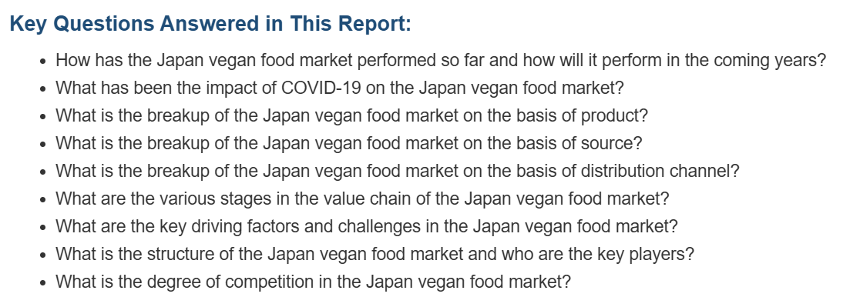Click the degree of competition question
The image size is (860, 307).
tap(313, 282)
